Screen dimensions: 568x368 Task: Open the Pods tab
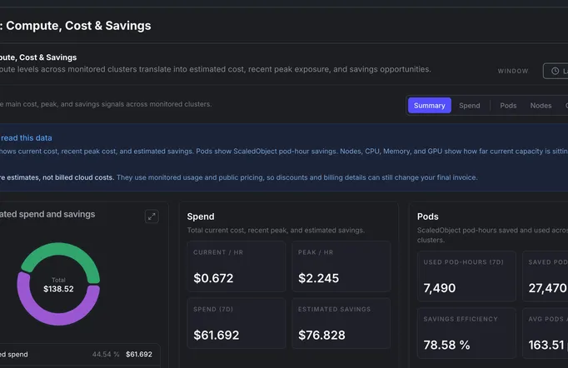click(x=508, y=106)
